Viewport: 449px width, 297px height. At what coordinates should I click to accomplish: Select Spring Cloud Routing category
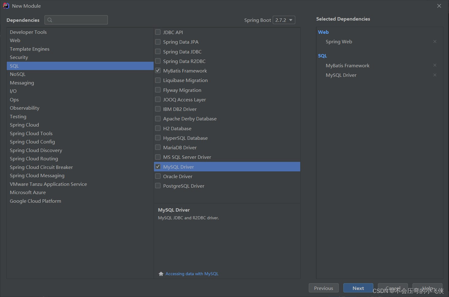(80, 159)
